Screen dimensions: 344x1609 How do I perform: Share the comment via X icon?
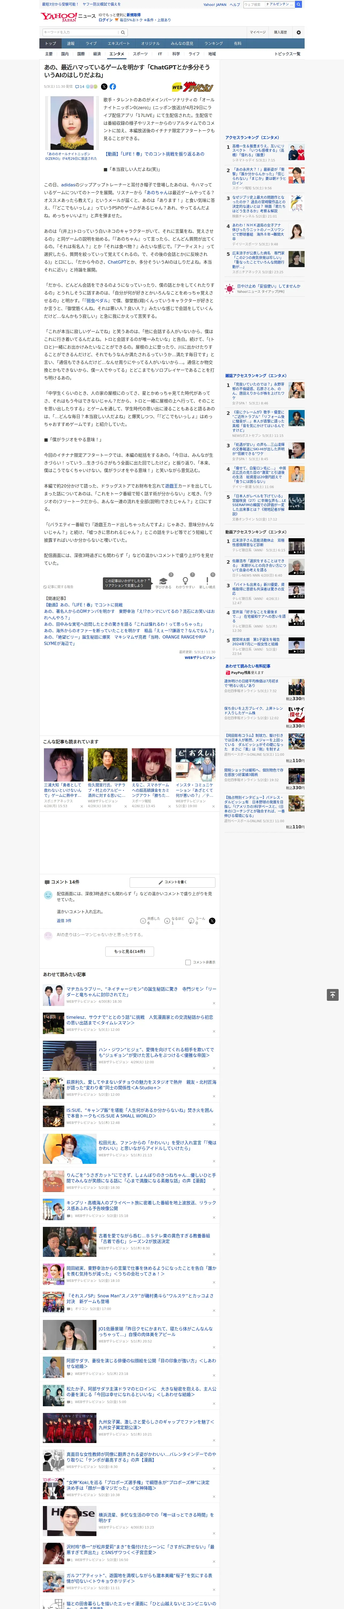212,921
